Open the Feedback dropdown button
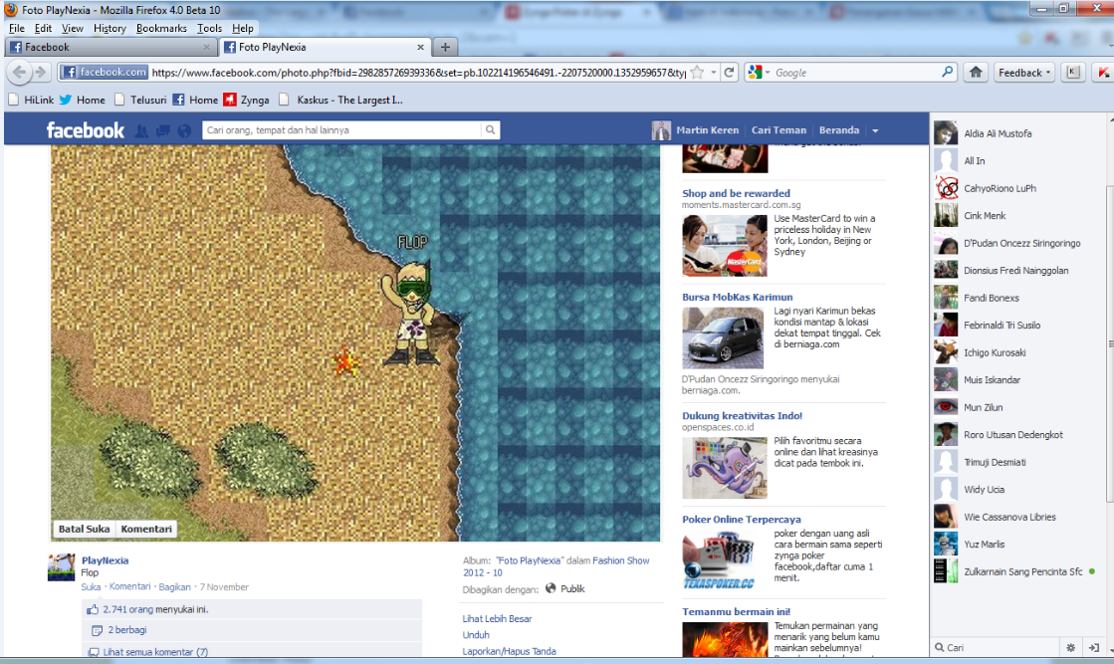The height and width of the screenshot is (664, 1114). 1024,73
